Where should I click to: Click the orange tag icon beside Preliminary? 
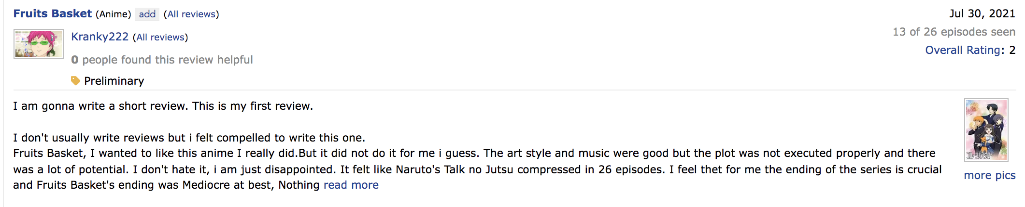(x=75, y=80)
